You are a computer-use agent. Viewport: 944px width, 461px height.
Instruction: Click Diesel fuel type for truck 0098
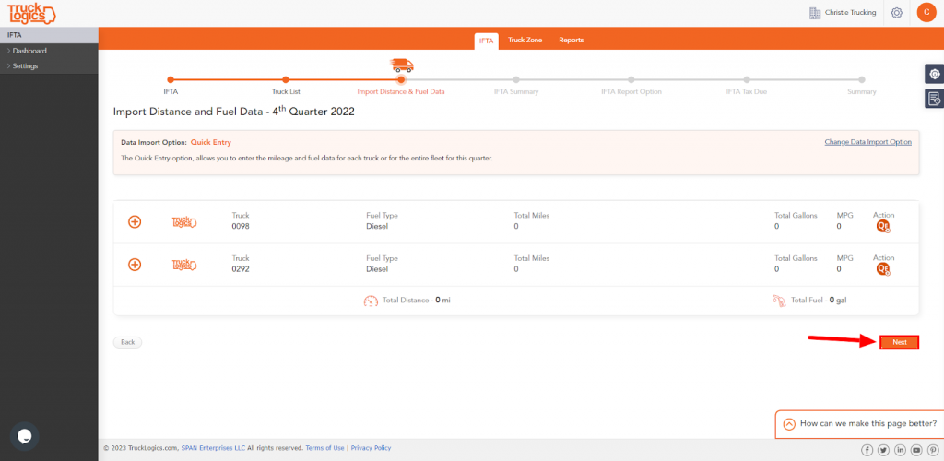(377, 226)
